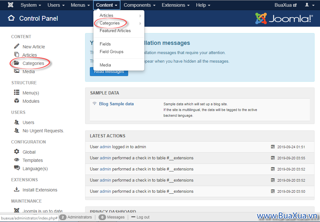Select Fields in the Content menu

[105, 44]
